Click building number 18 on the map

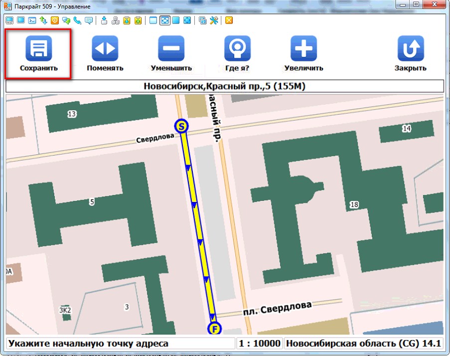[354, 204]
